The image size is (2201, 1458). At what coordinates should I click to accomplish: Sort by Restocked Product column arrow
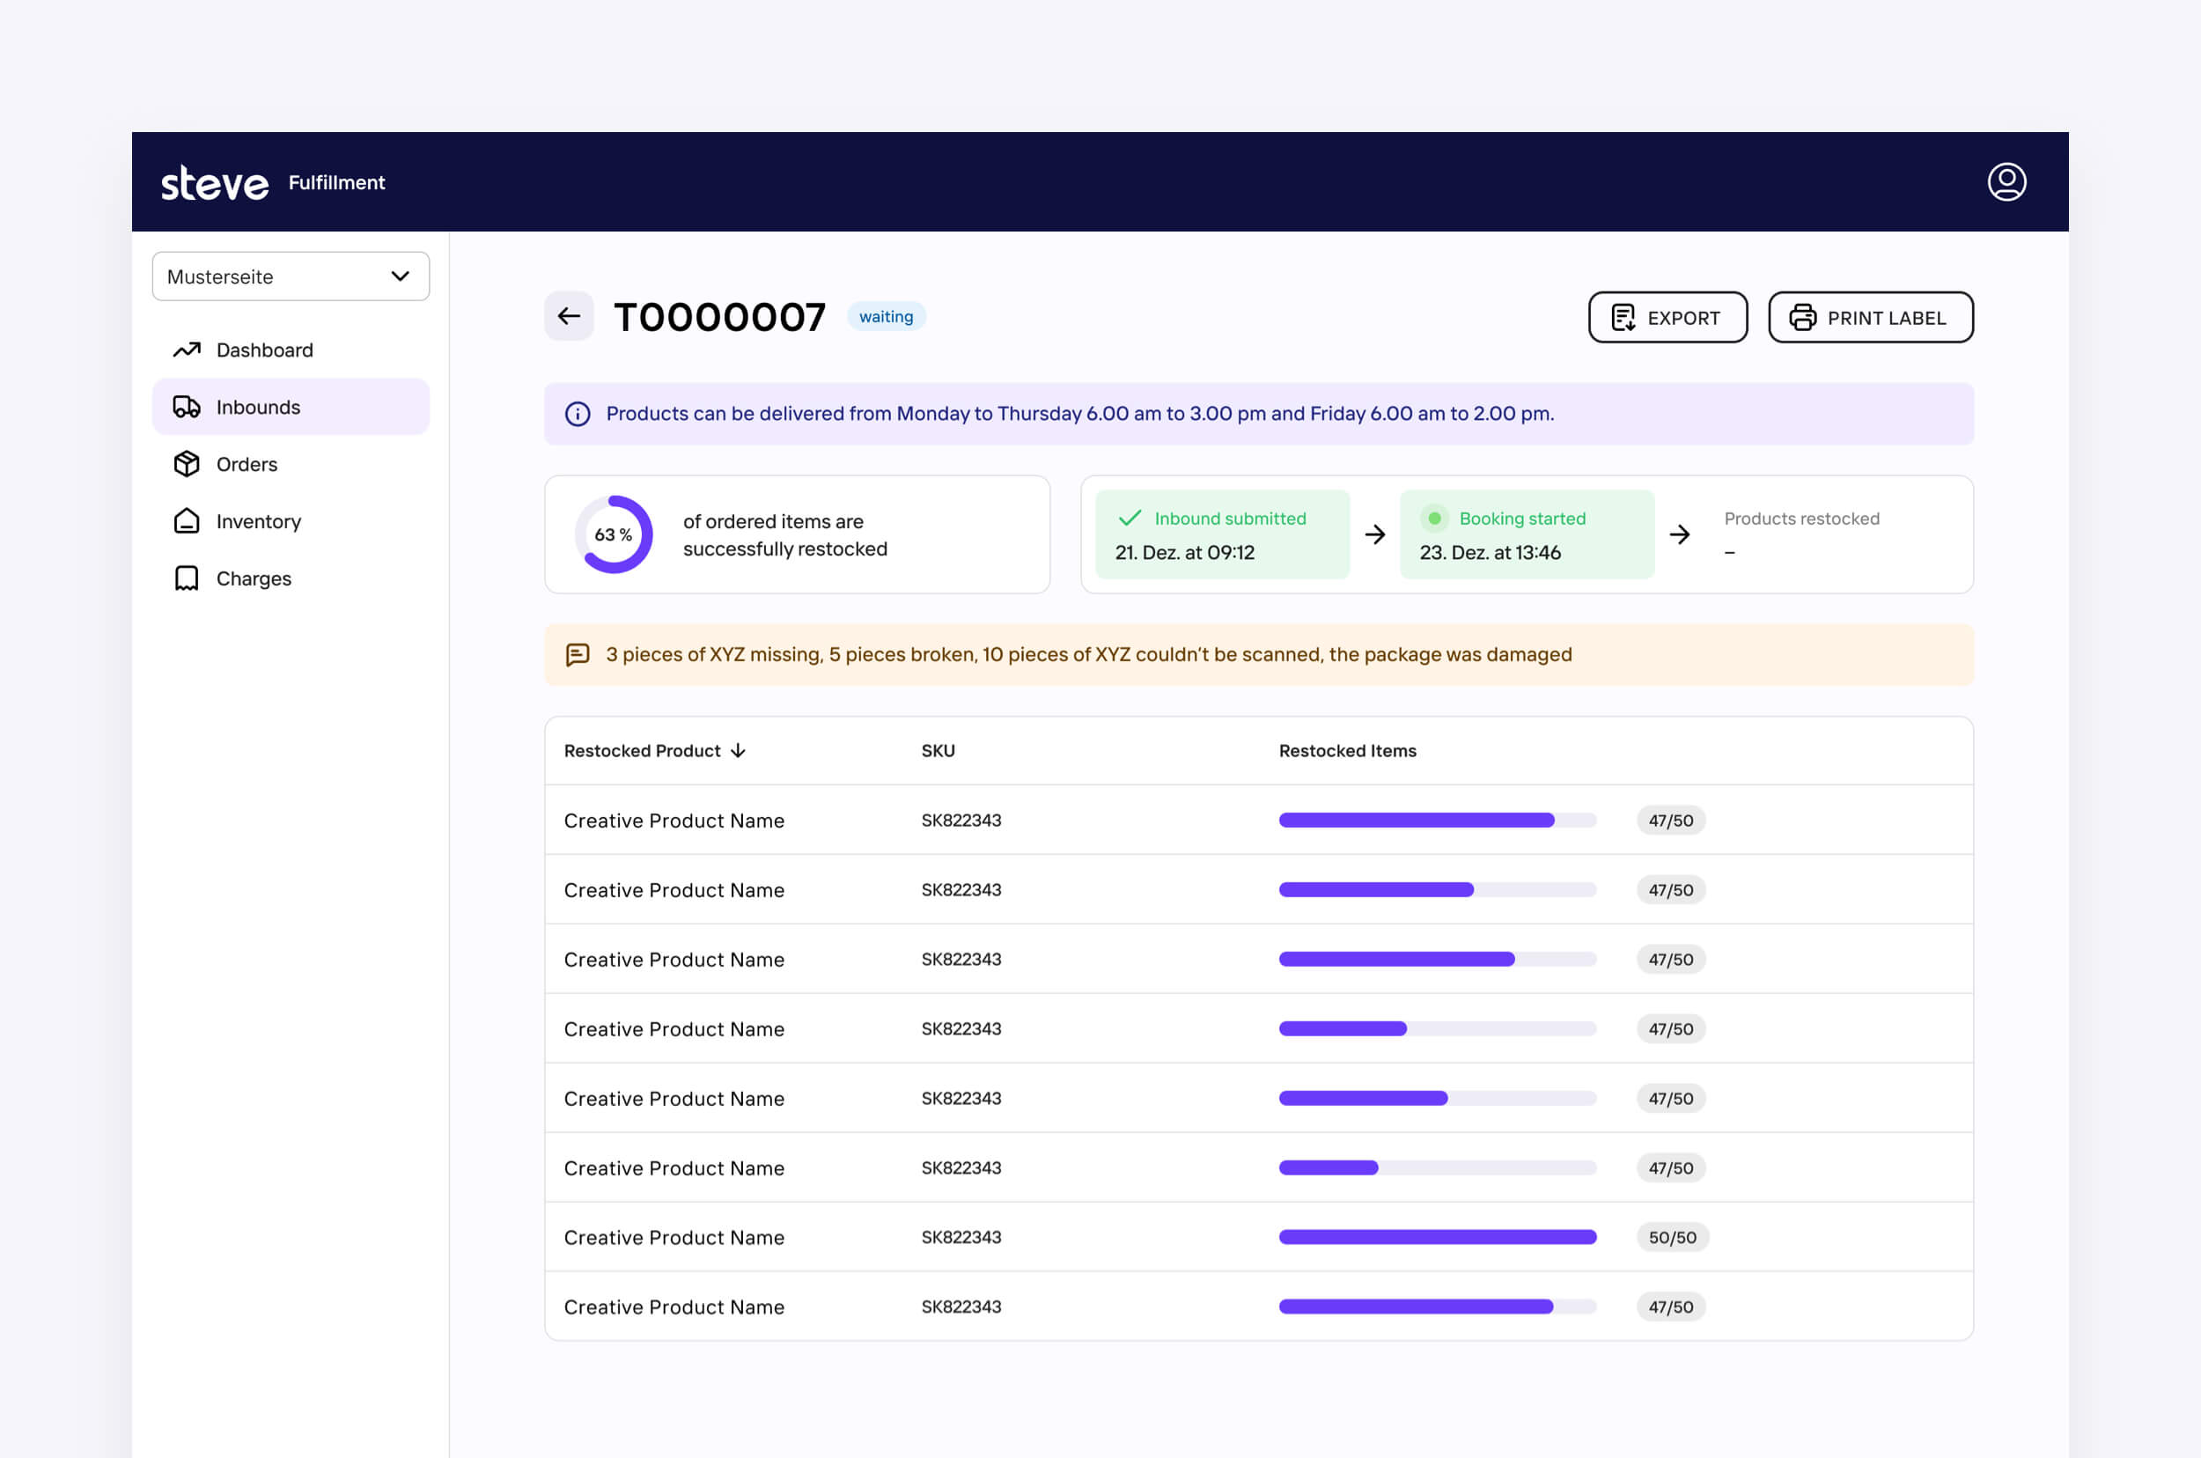point(739,750)
